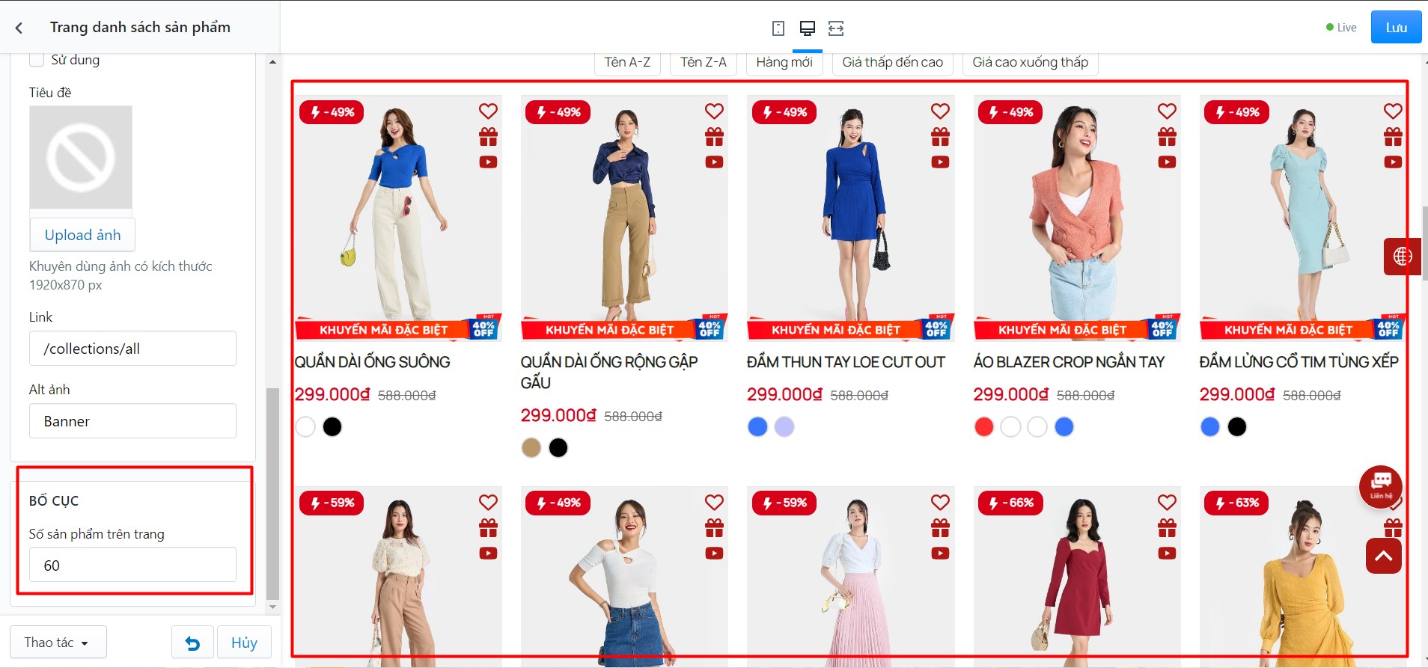Play video icon on ÁO BLAZER CROP
Image resolution: width=1428 pixels, height=668 pixels.
click(1167, 162)
